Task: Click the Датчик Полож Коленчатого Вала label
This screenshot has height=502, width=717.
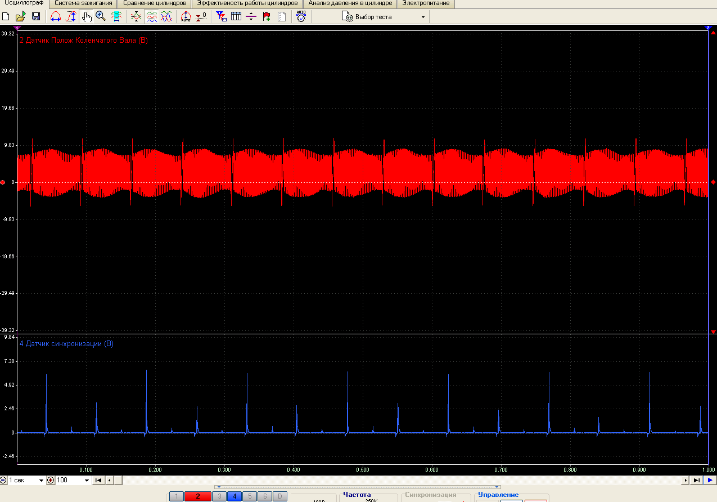Action: (x=84, y=41)
